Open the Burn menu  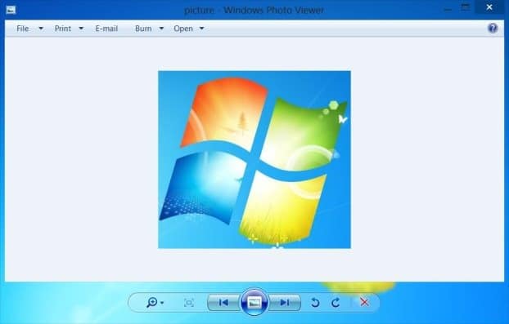pyautogui.click(x=143, y=29)
